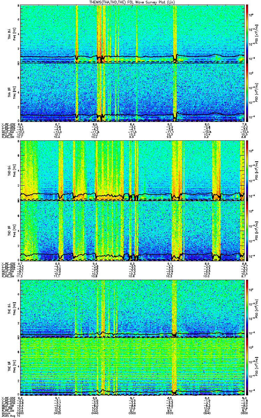Click the THD B-parallel spectrogram panel
The height and width of the screenshot is (418, 261).
click(x=132, y=231)
